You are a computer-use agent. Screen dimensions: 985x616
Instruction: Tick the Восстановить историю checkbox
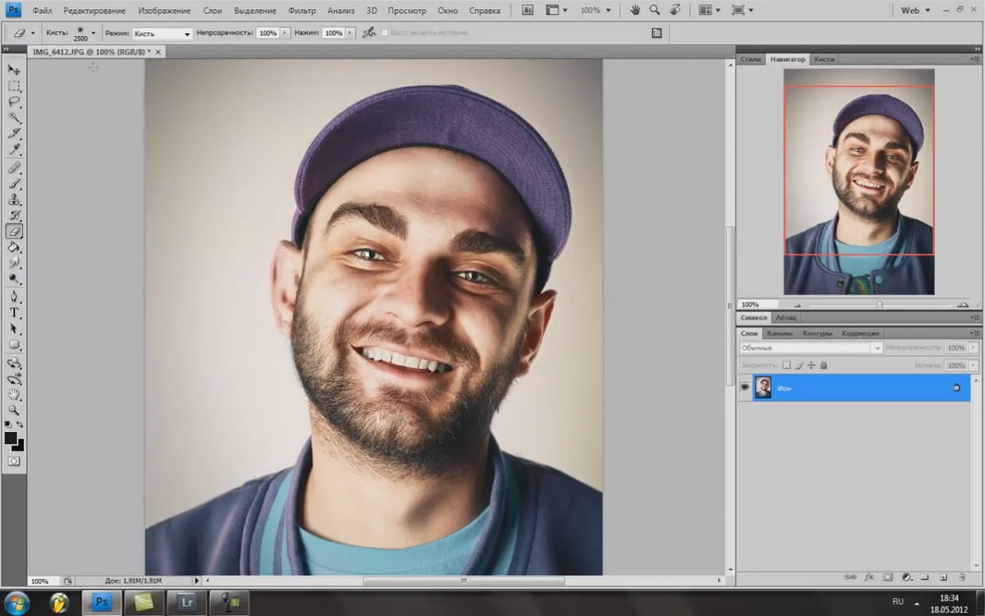pyautogui.click(x=385, y=33)
